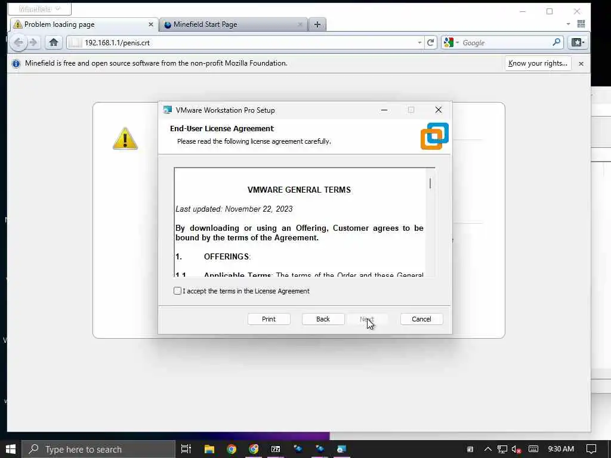Open the Google search engine selector
This screenshot has height=458, width=611.
(451, 43)
